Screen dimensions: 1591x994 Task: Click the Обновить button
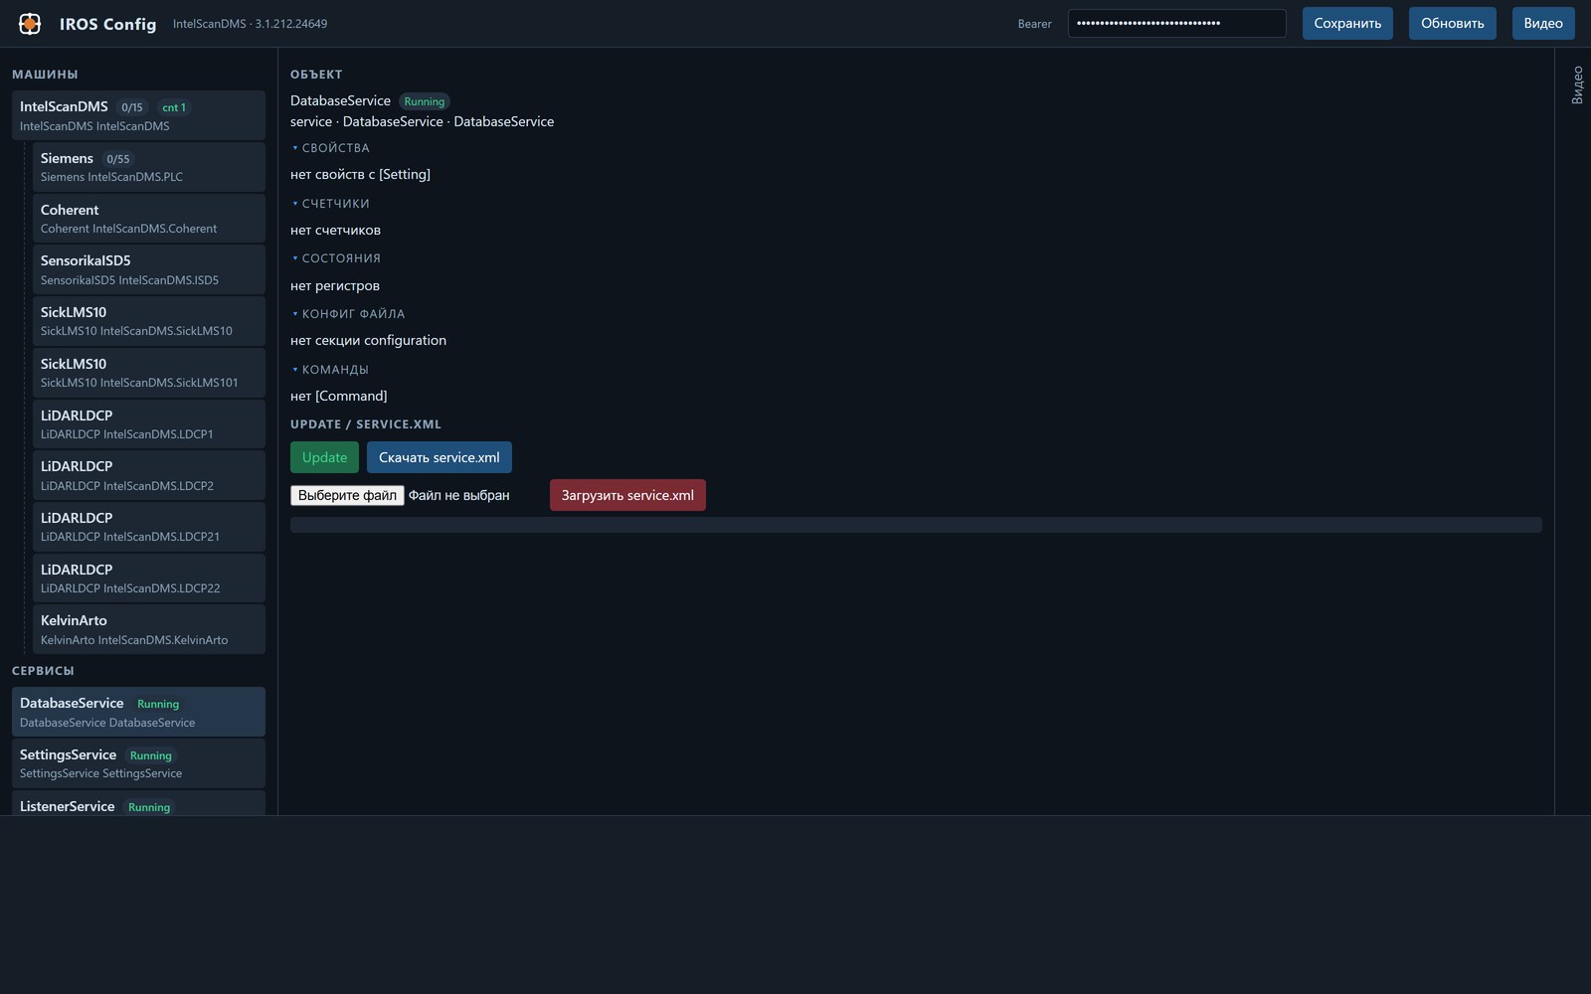point(1452,24)
